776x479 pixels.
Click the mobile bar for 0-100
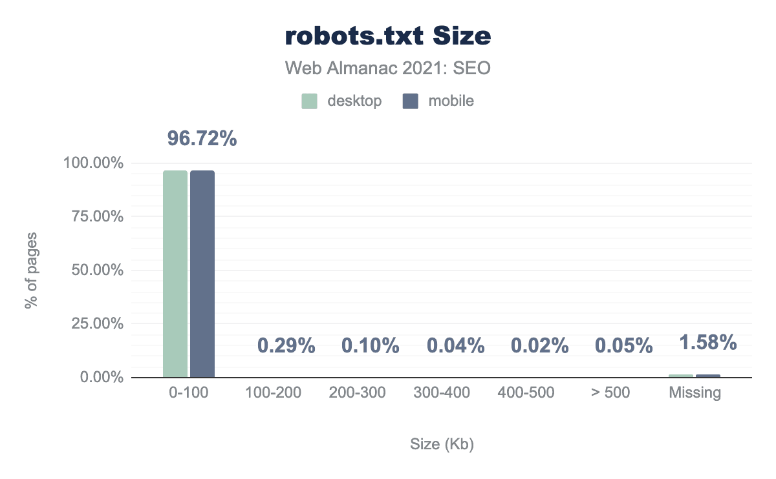point(202,274)
